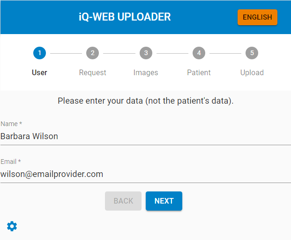This screenshot has width=291, height=240.
Task: Switch language with the English button
Action: click(257, 17)
